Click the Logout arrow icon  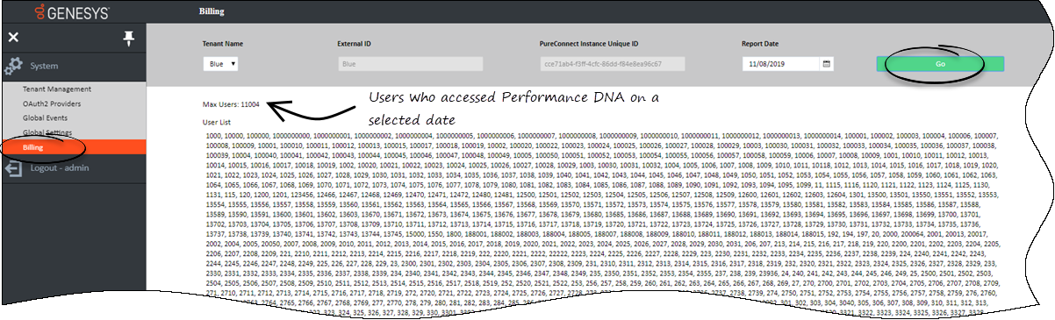[13, 168]
